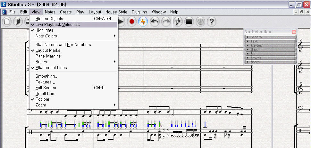Toggle the Highlights menu option
The height and width of the screenshot is (148, 311).
pyautogui.click(x=44, y=30)
